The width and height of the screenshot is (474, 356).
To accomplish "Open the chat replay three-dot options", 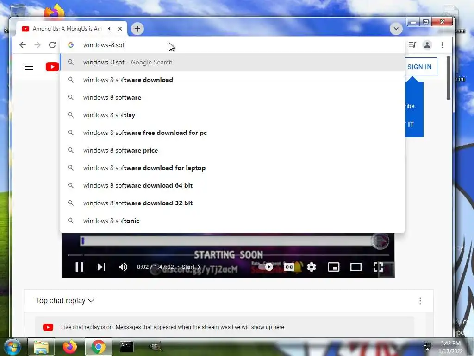I will pos(420,300).
